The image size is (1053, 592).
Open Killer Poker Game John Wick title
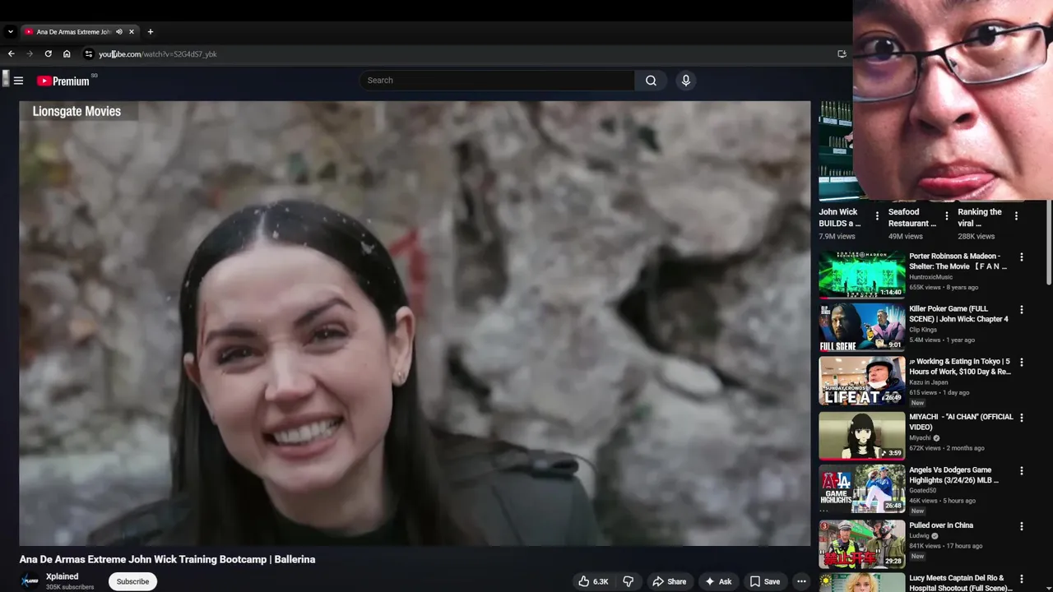[x=958, y=314]
